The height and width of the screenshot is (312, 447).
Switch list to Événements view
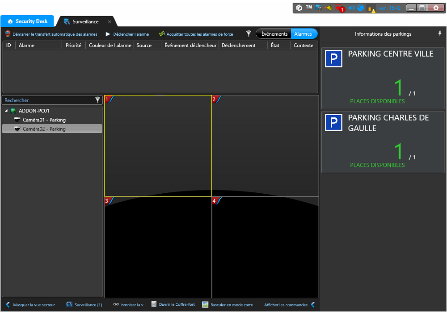[274, 34]
